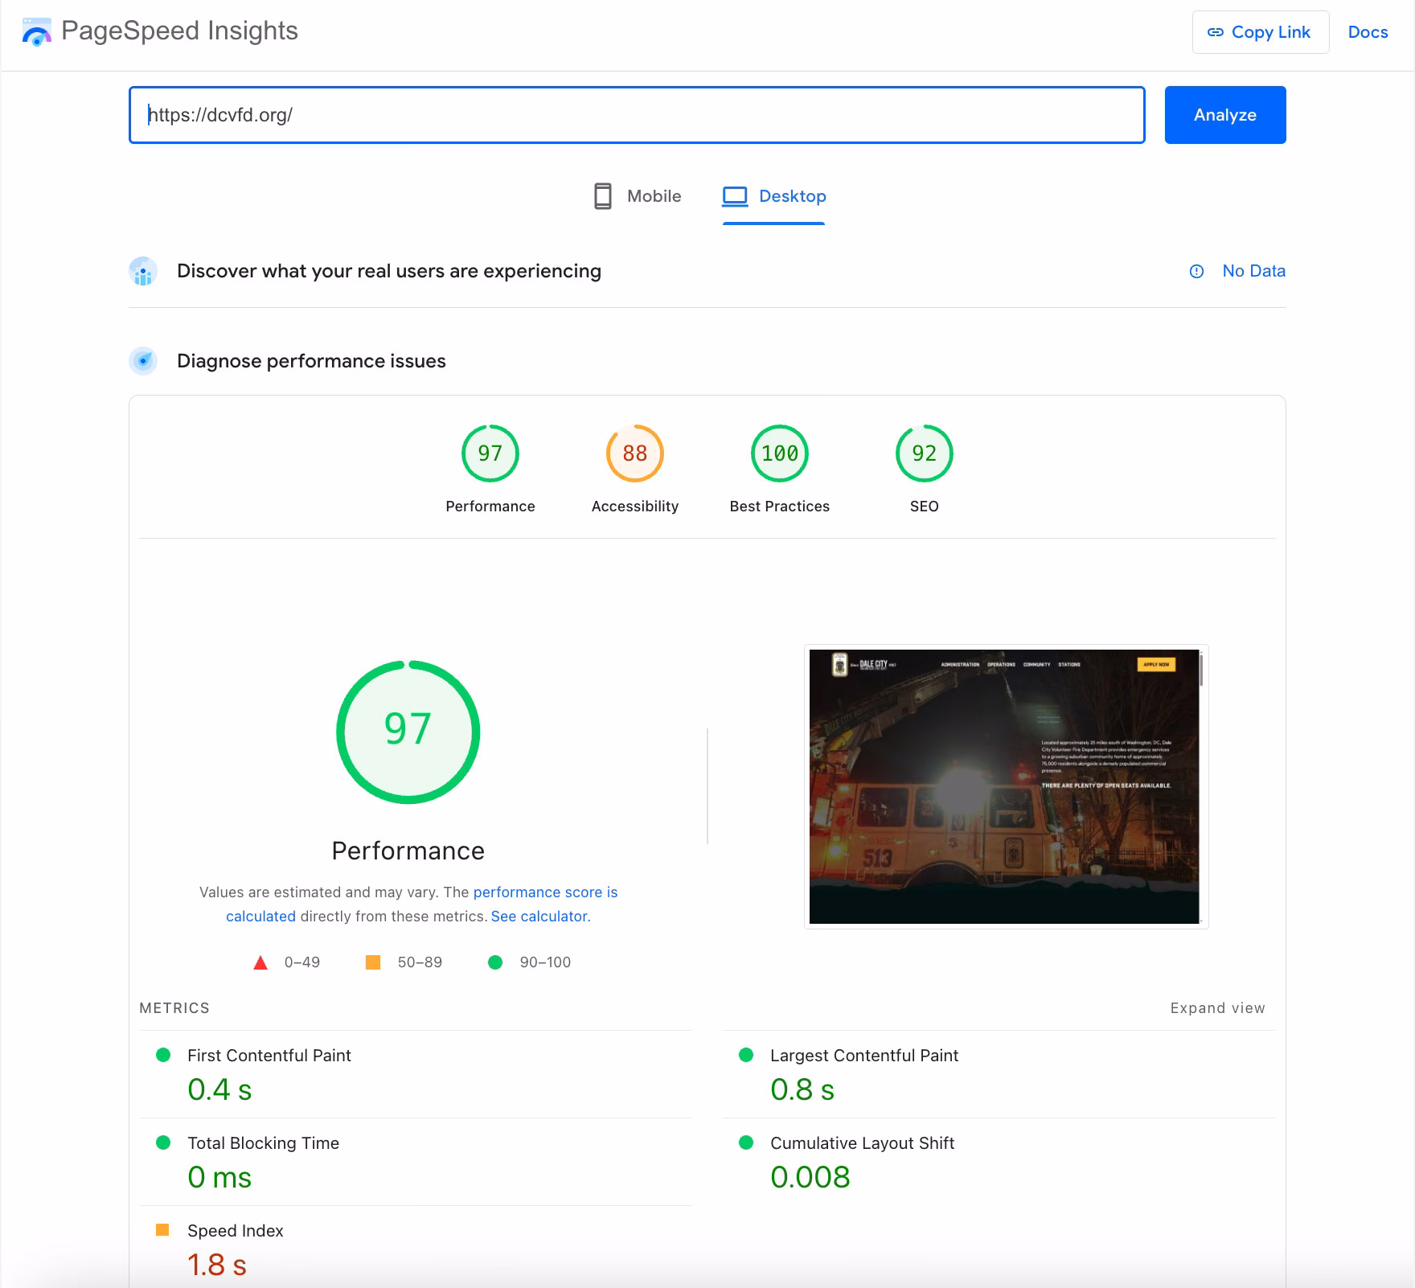Click the red triangle 0–49 legend icon
The image size is (1415, 1288).
point(260,962)
